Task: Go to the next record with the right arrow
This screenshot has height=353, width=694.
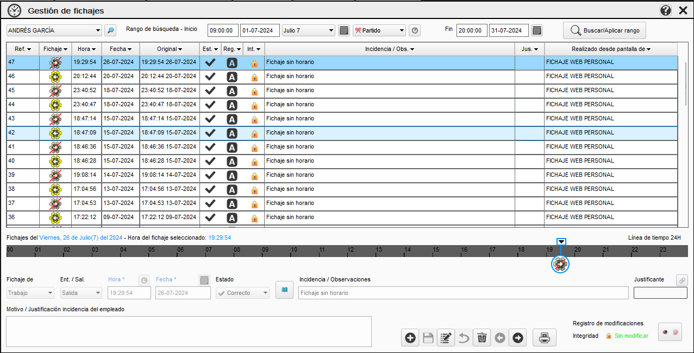Action: (517, 338)
